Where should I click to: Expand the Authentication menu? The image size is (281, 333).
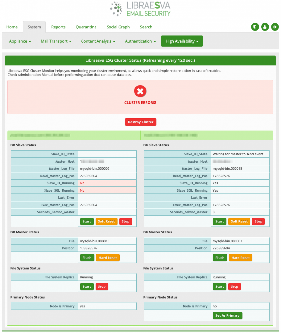pos(140,41)
